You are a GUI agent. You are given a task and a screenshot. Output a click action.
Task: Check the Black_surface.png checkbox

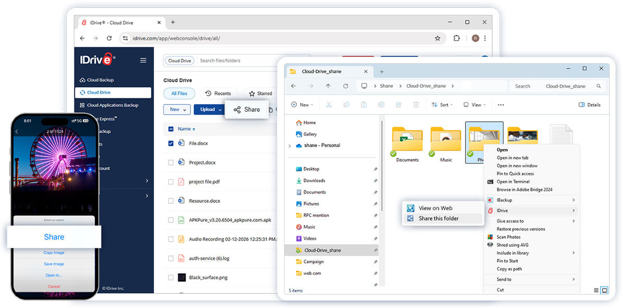click(x=171, y=277)
